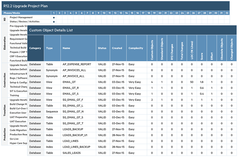The image size is (239, 158).
Task: Click the LOC value 50 in EMAIL_QT row
Action: (x=192, y=82)
